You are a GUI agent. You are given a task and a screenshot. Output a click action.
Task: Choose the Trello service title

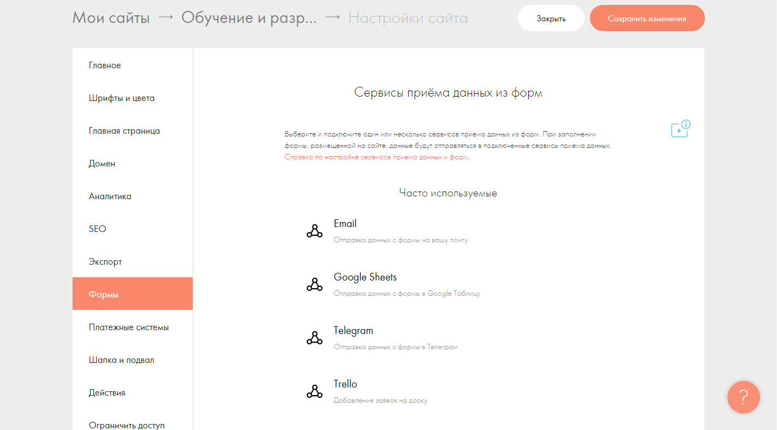[345, 384]
